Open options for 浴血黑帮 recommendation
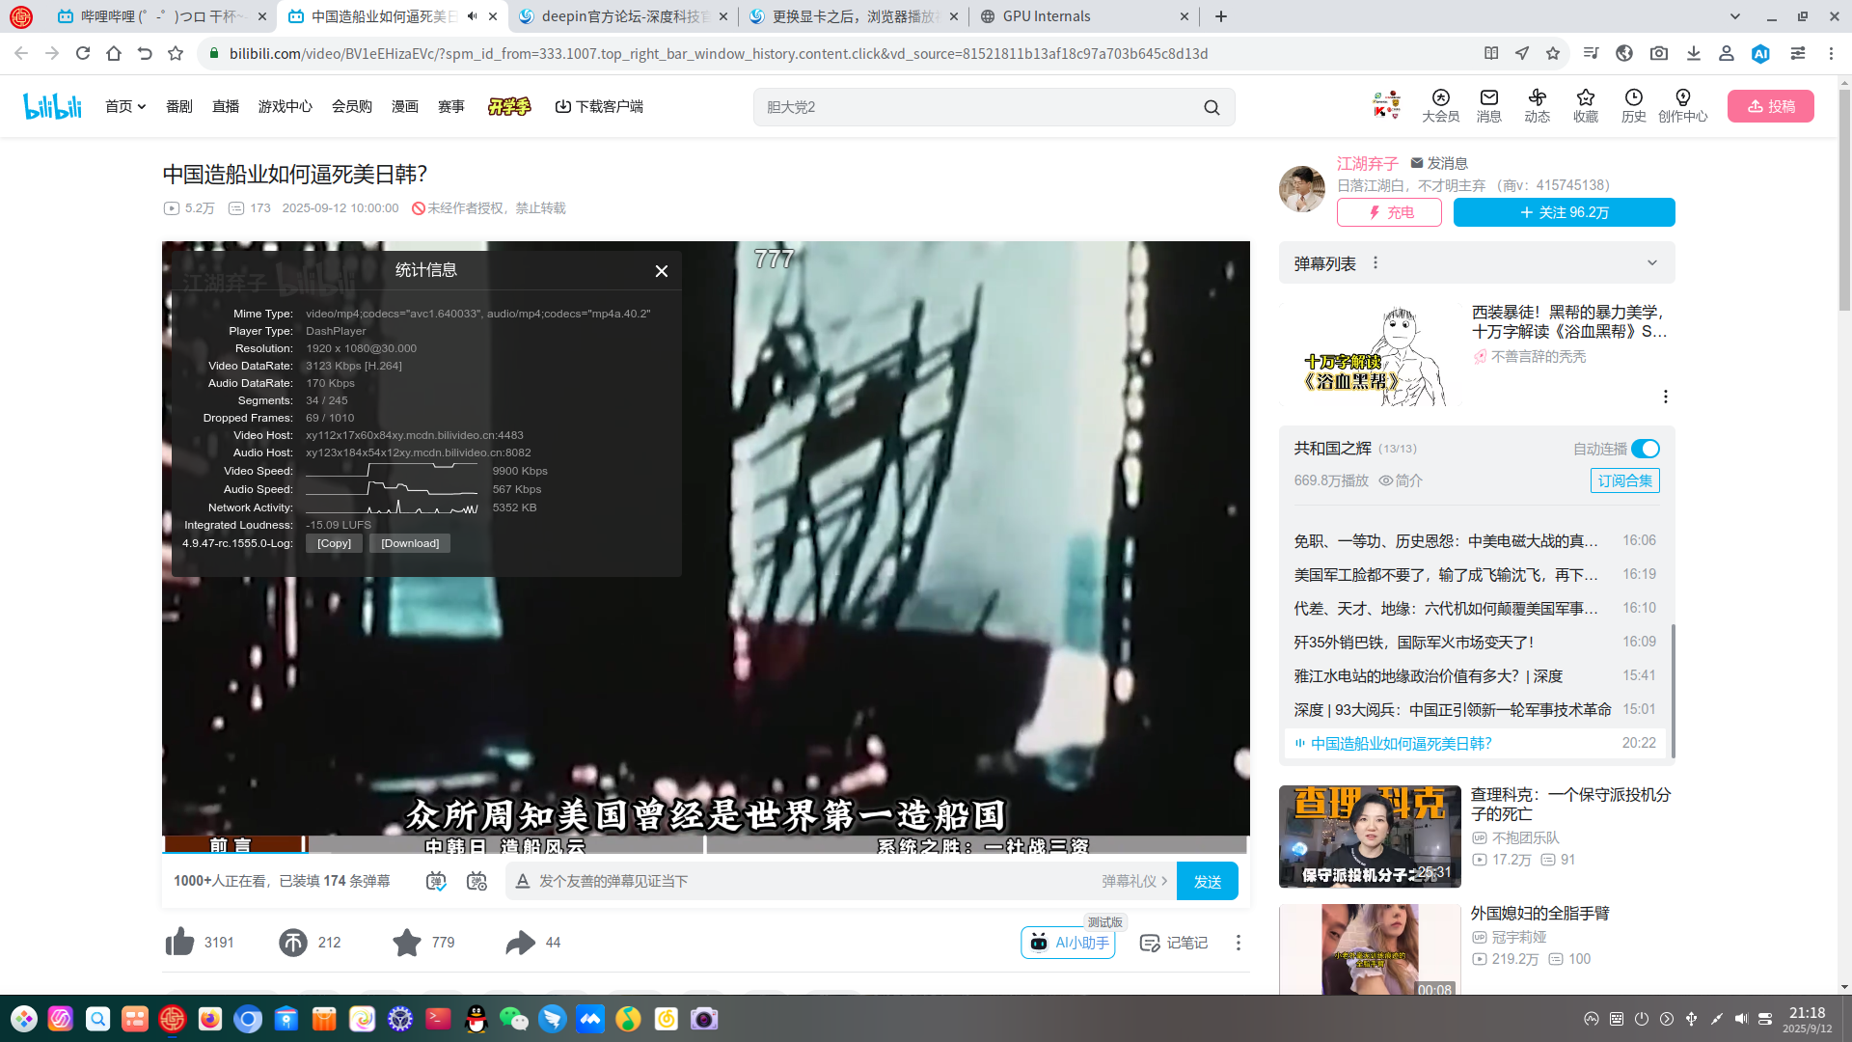Image resolution: width=1852 pixels, height=1042 pixels. click(x=1666, y=397)
